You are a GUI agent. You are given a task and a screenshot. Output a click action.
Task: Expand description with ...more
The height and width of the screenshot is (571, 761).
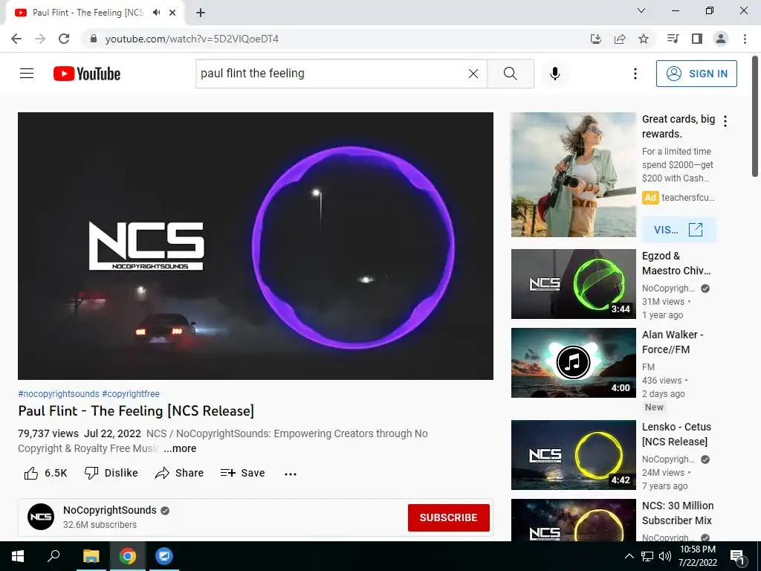[180, 448]
